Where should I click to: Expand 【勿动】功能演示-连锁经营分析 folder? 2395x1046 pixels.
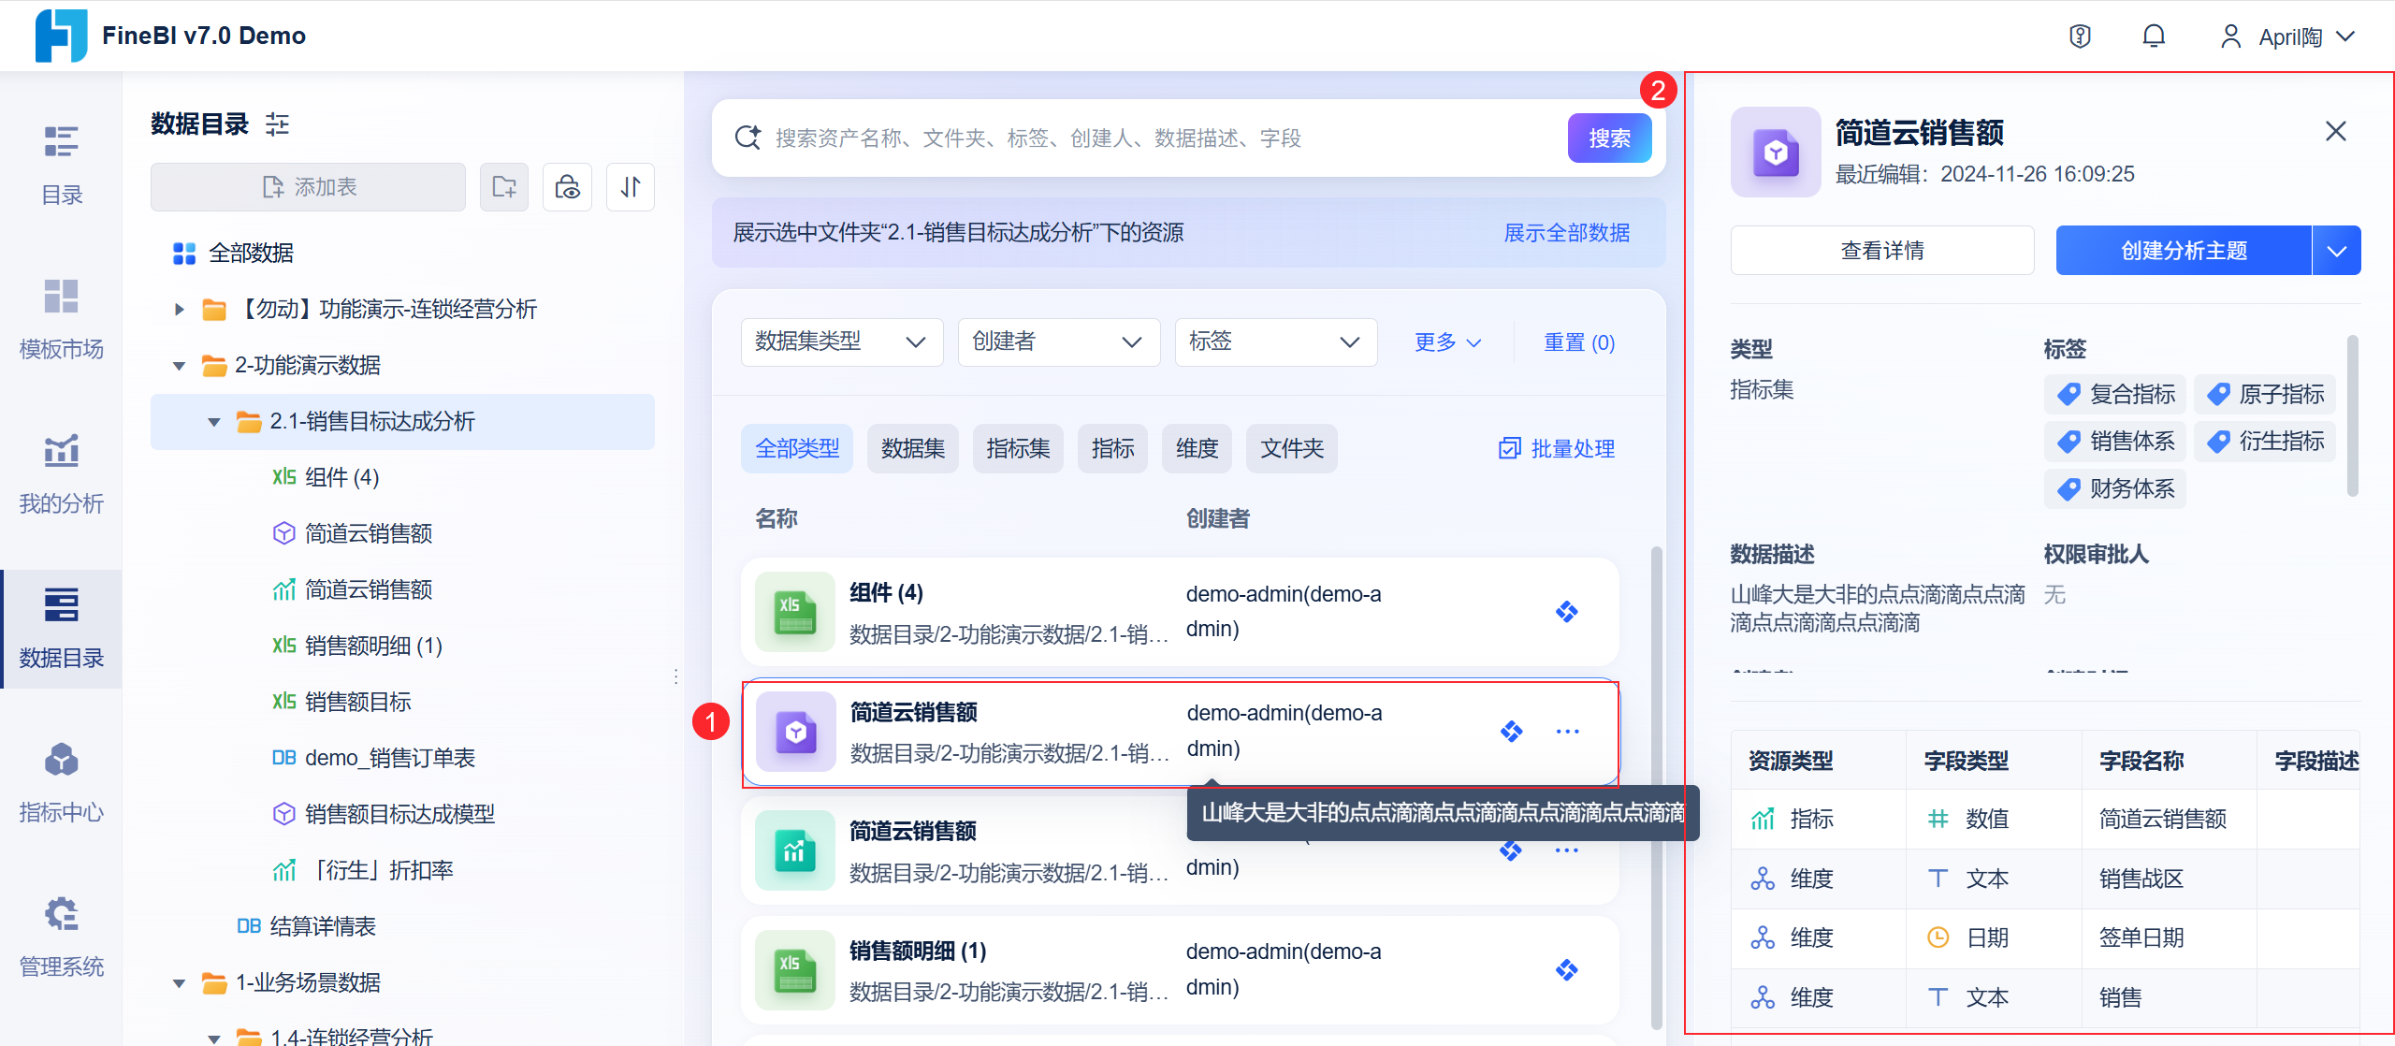[x=179, y=310]
